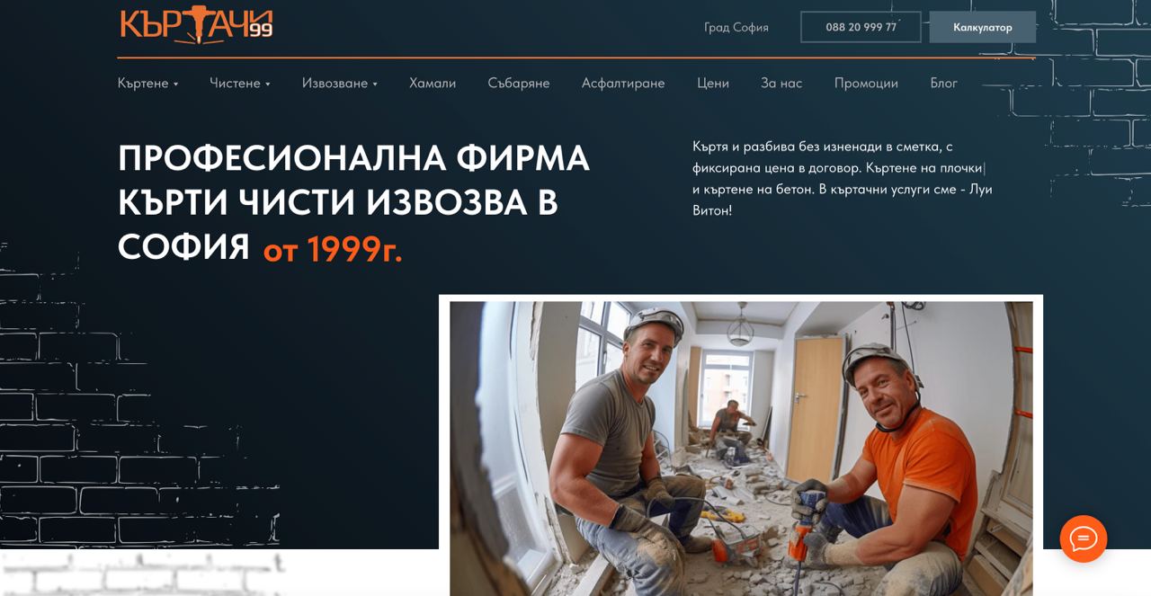Click the Къртачи 99 logo
The height and width of the screenshot is (596, 1151).
pyautogui.click(x=196, y=25)
